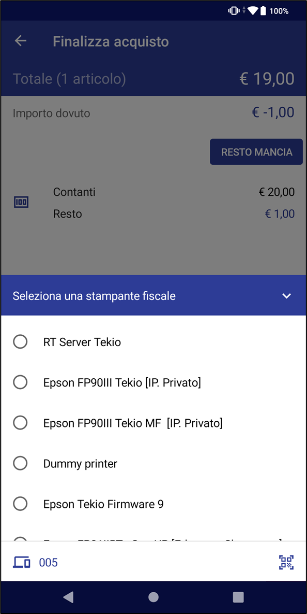Select Epson FP90III Tekio [IP. Privato] printer
Viewport: 307px width, 614px height.
[153, 382]
